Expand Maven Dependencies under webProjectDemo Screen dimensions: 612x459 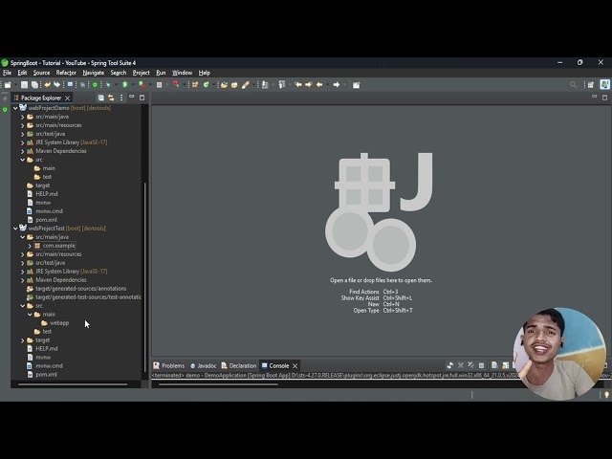pos(22,151)
